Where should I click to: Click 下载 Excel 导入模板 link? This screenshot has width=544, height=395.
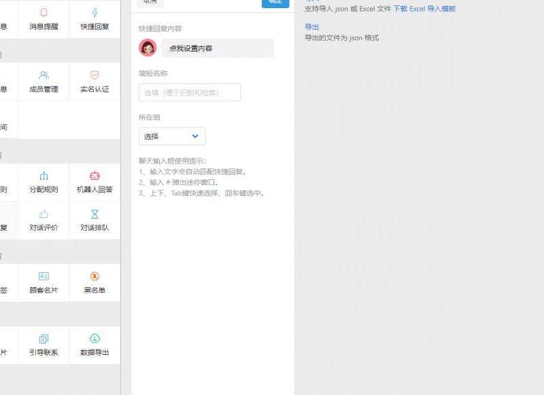(424, 9)
